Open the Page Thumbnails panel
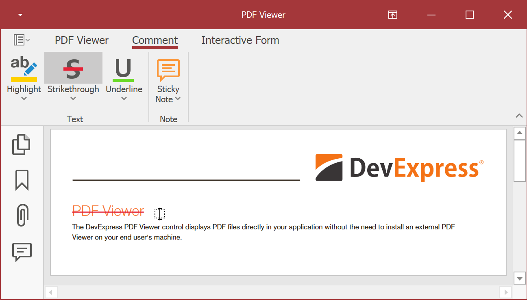 (22, 145)
